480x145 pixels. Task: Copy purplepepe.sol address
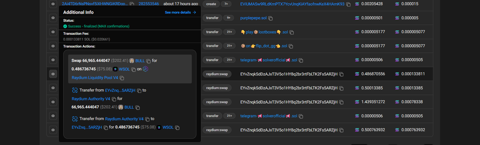(x=271, y=18)
